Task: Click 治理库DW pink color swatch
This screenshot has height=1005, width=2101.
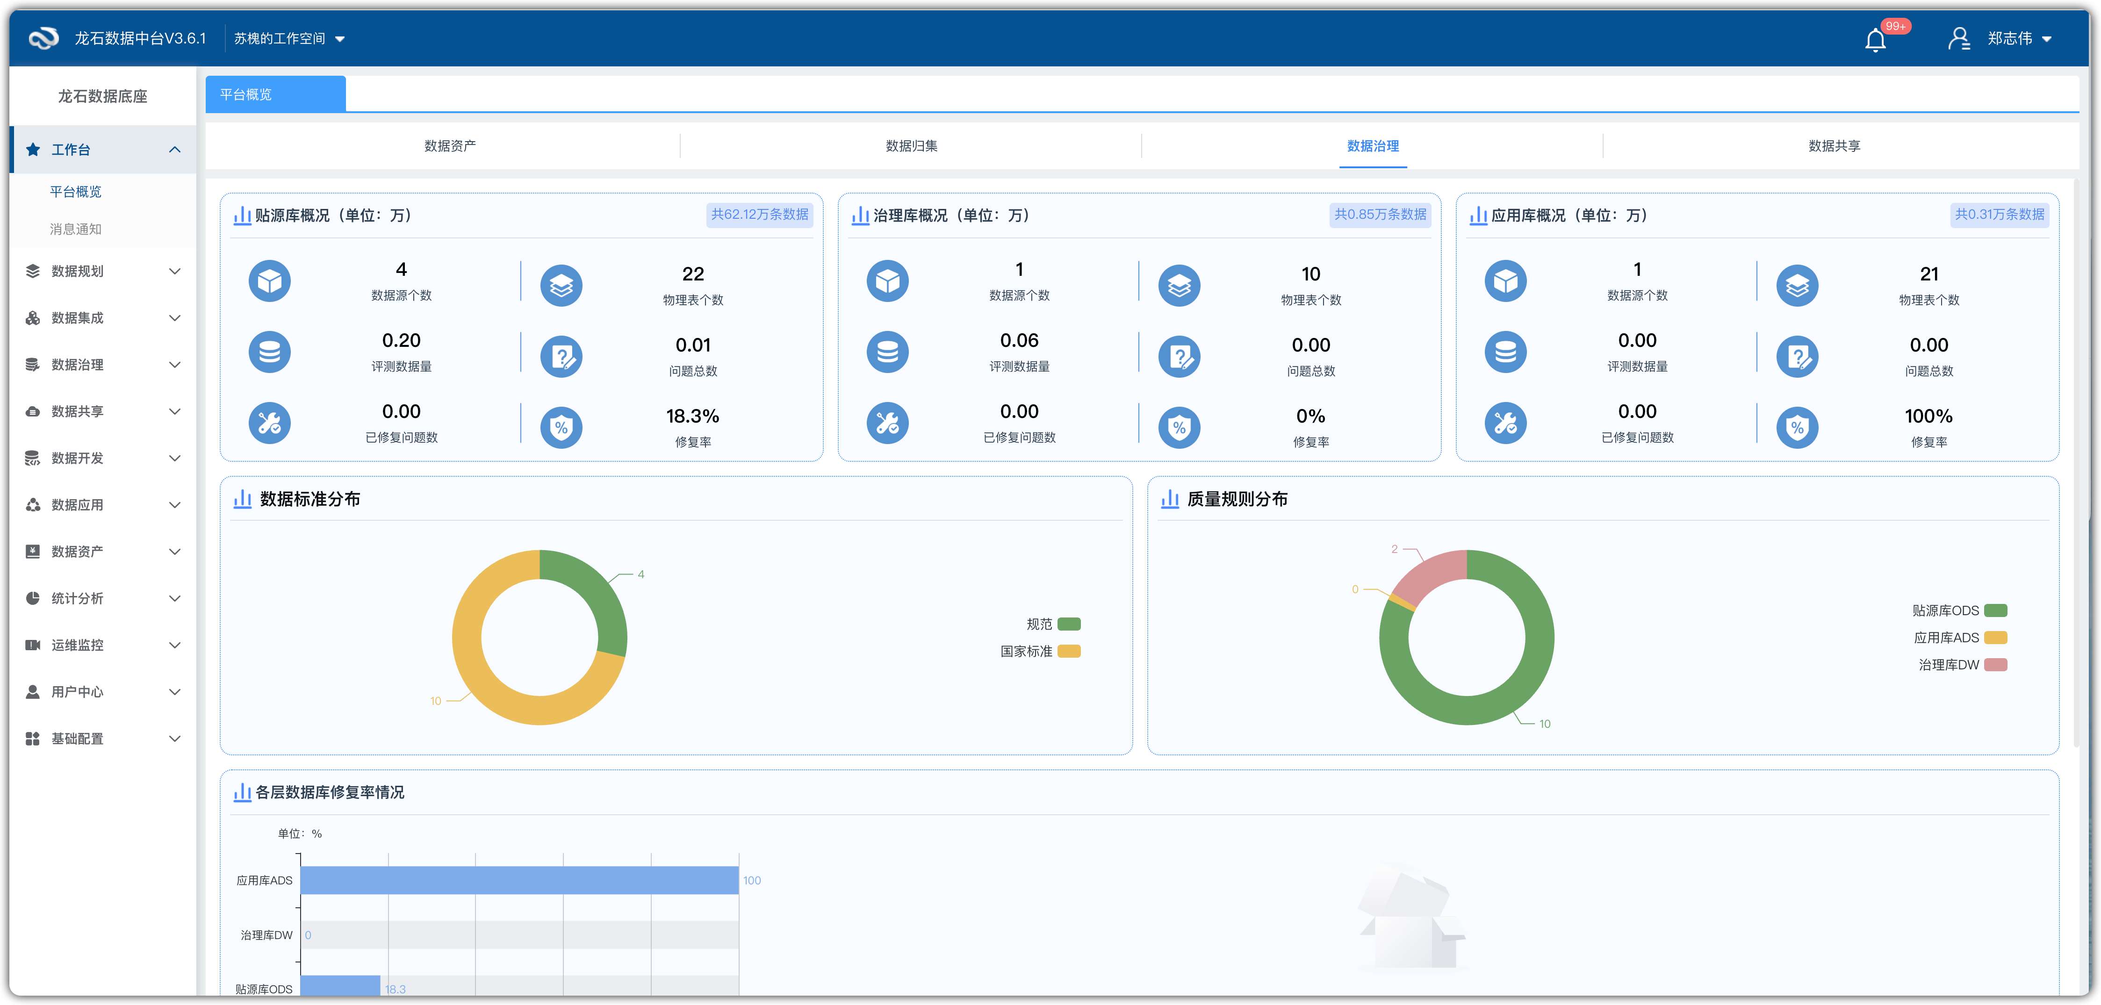Action: [x=1995, y=665]
